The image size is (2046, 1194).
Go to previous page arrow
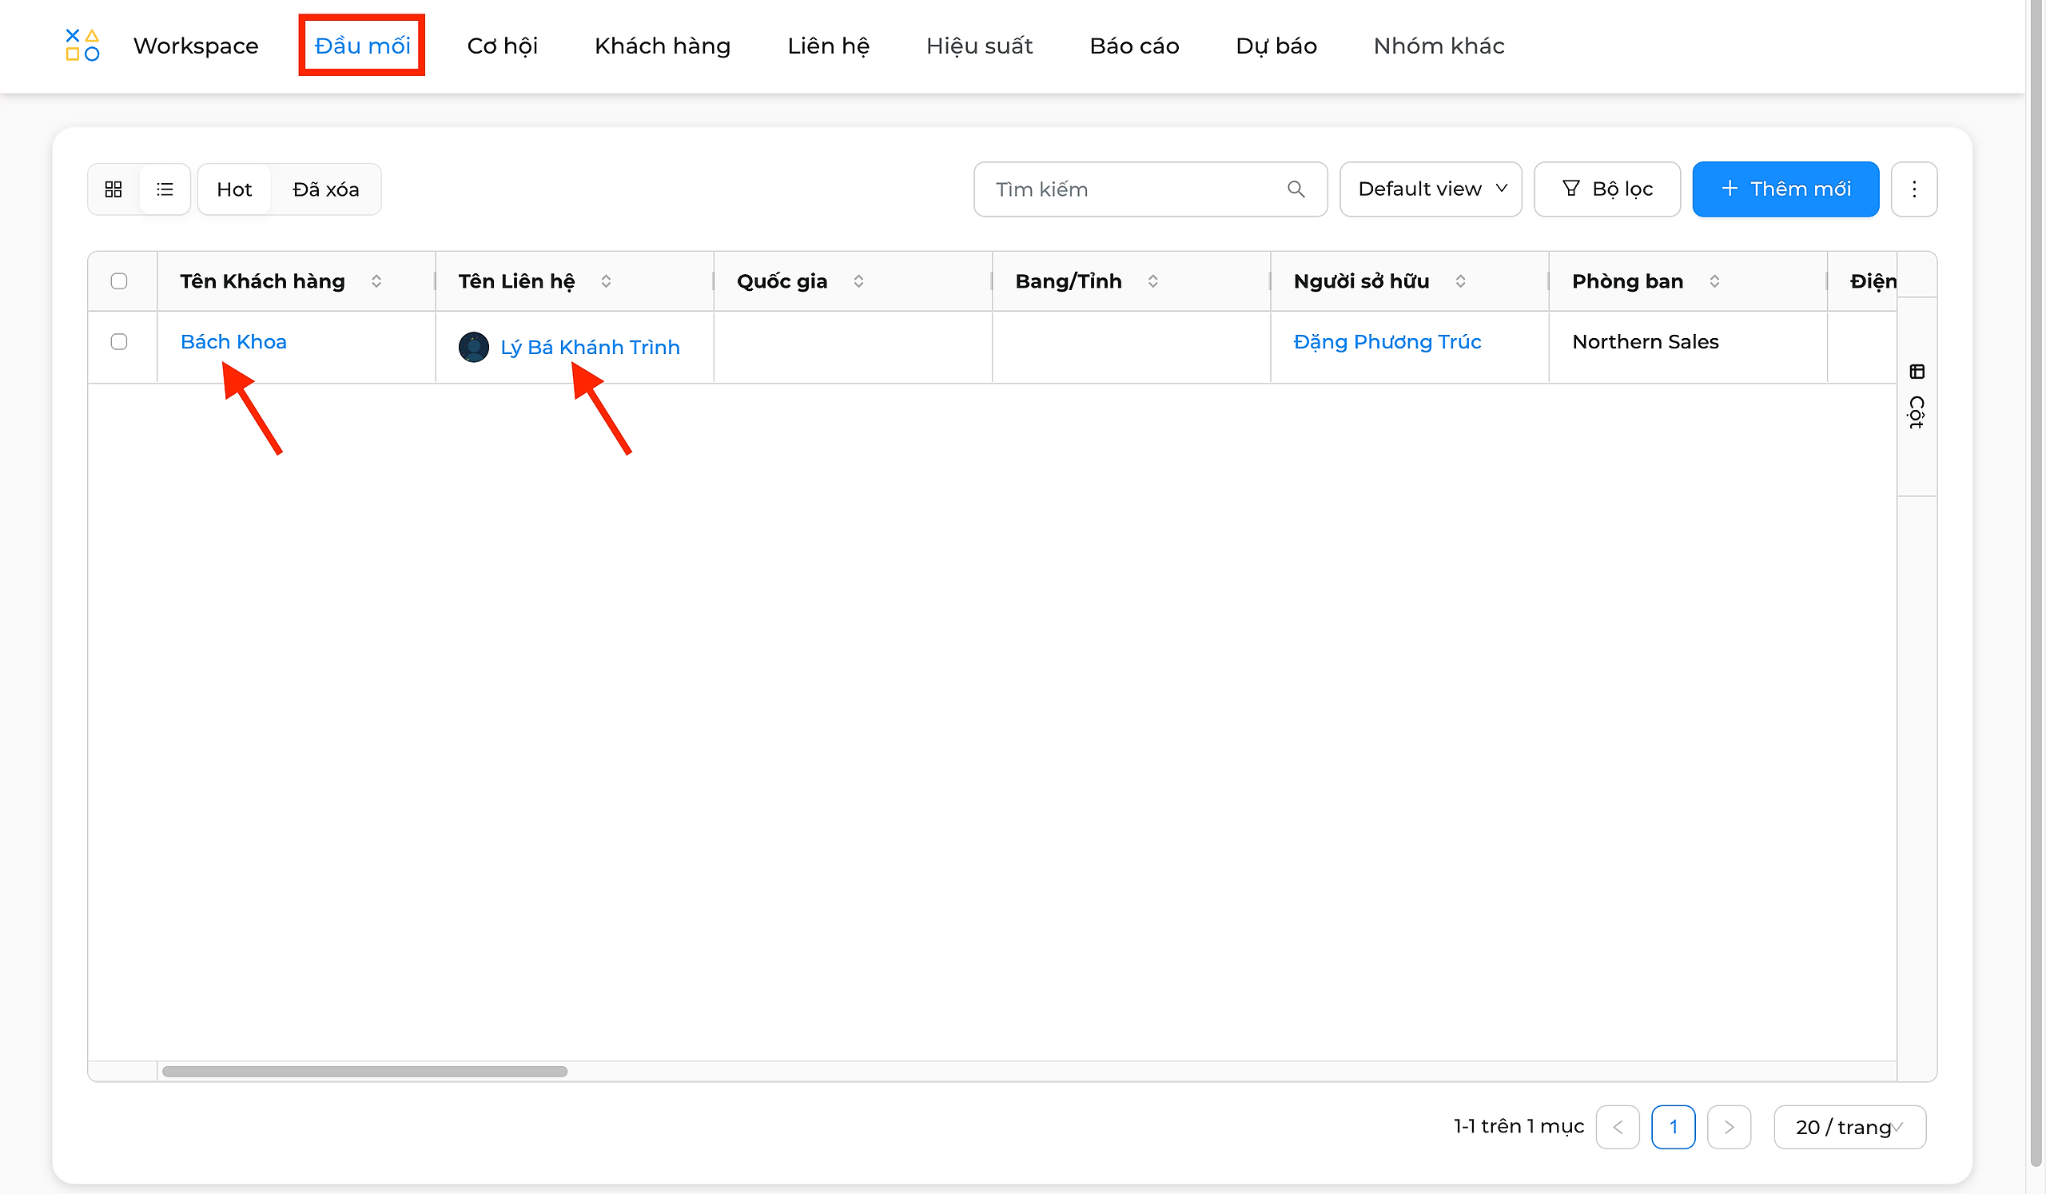click(x=1618, y=1127)
